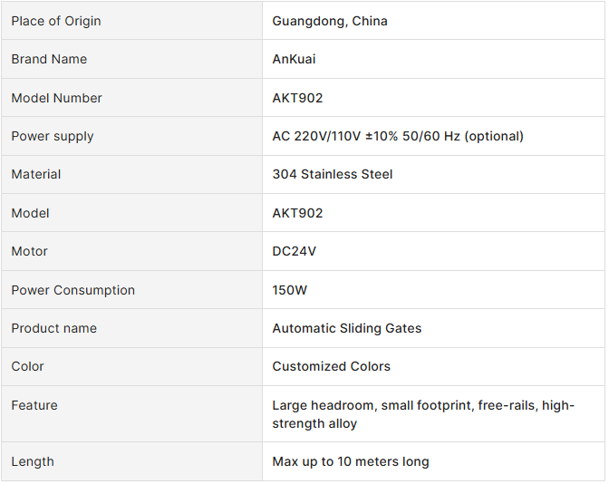Select the "Guangdong, China" value
This screenshot has width=609, height=484.
(x=330, y=21)
